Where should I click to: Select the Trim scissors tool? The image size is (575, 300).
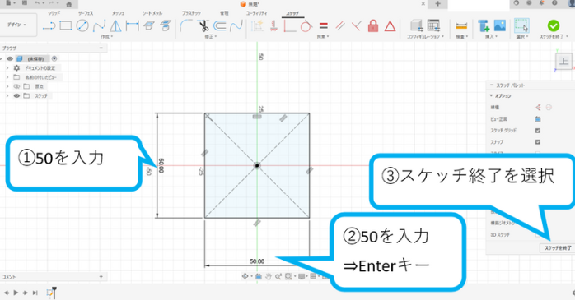pyautogui.click(x=203, y=26)
